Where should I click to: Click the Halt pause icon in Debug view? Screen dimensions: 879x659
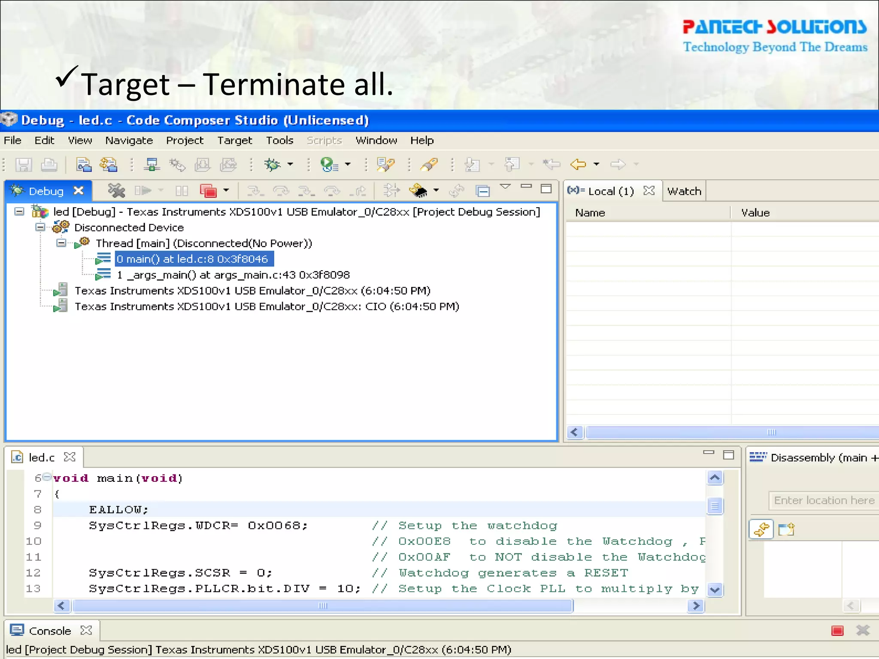point(182,191)
